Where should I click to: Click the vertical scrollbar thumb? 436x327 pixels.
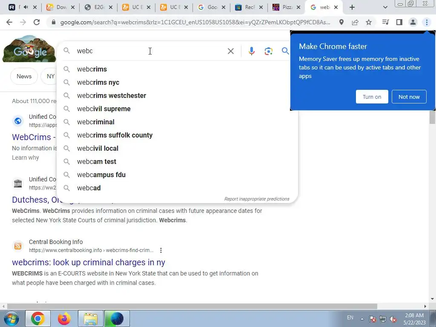click(x=432, y=117)
